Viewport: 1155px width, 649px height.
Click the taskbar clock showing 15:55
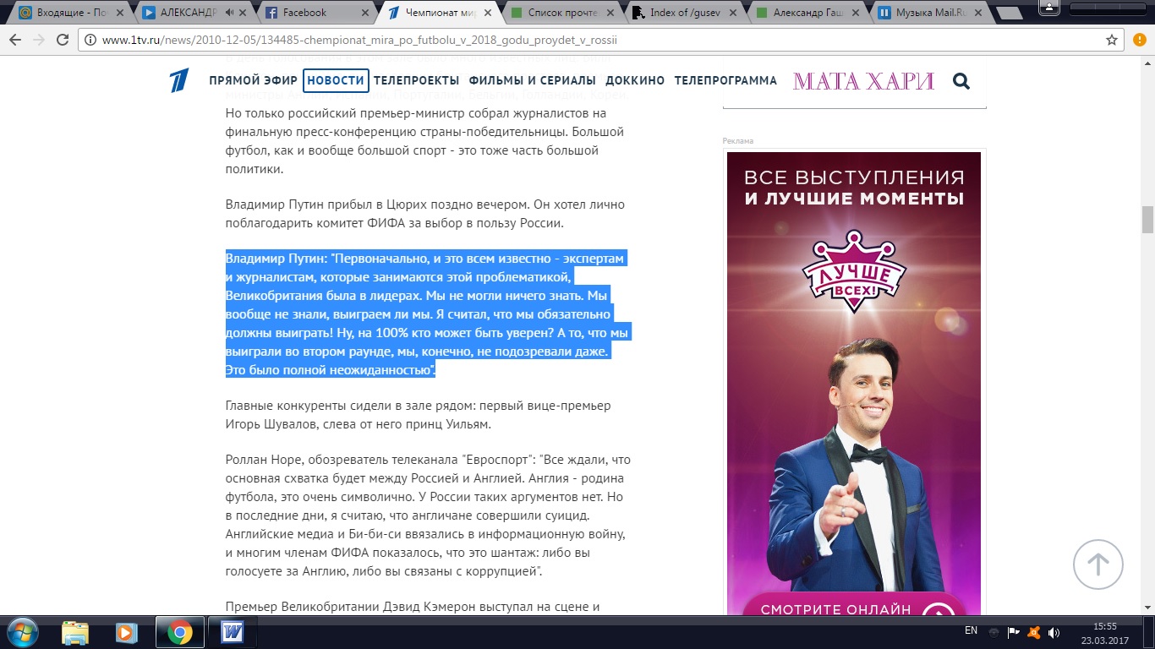tap(1104, 632)
